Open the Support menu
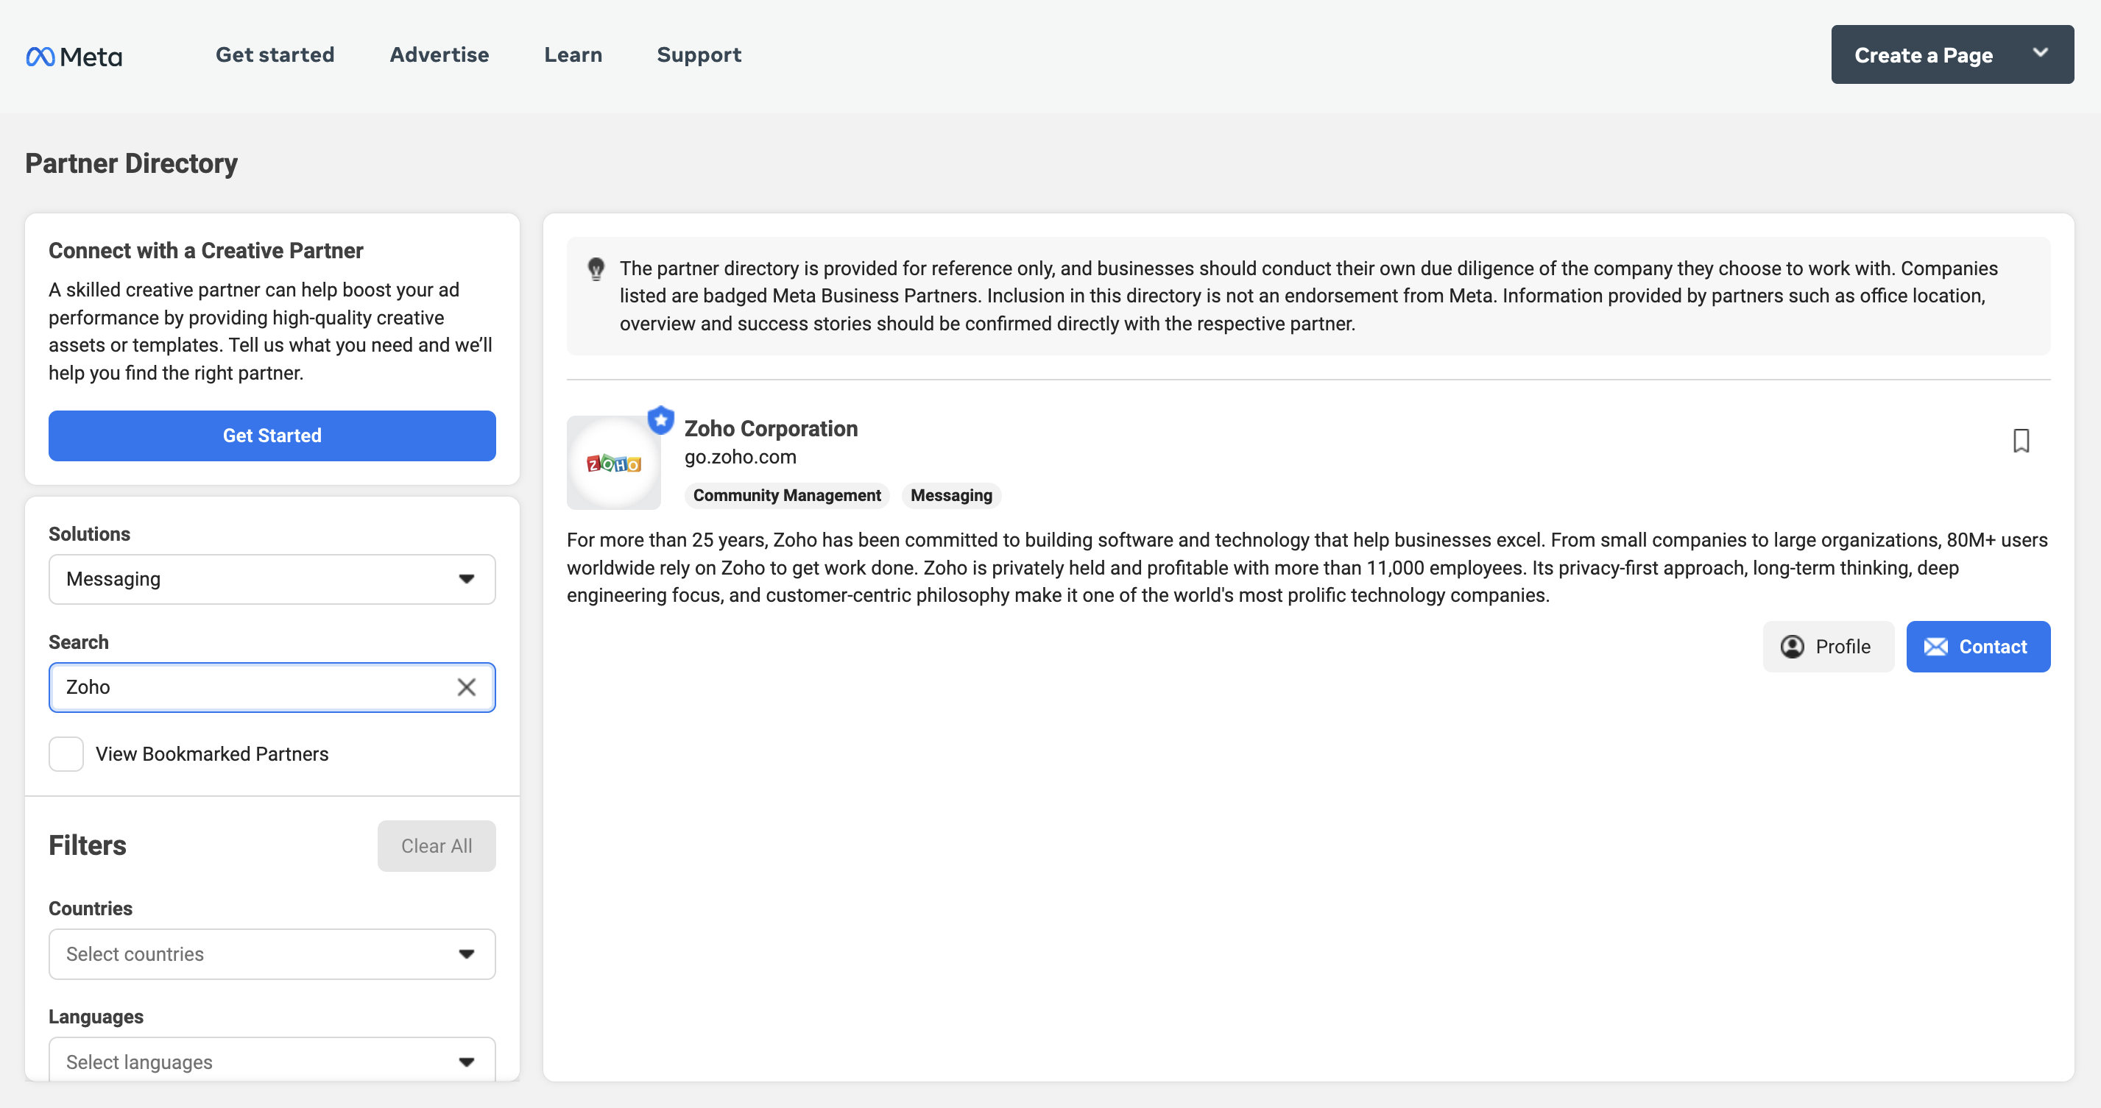This screenshot has height=1108, width=2101. point(699,54)
